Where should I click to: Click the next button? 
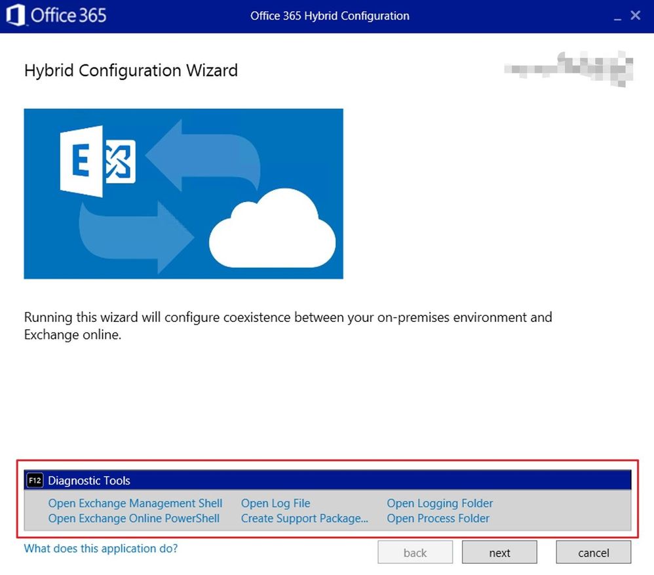499,552
